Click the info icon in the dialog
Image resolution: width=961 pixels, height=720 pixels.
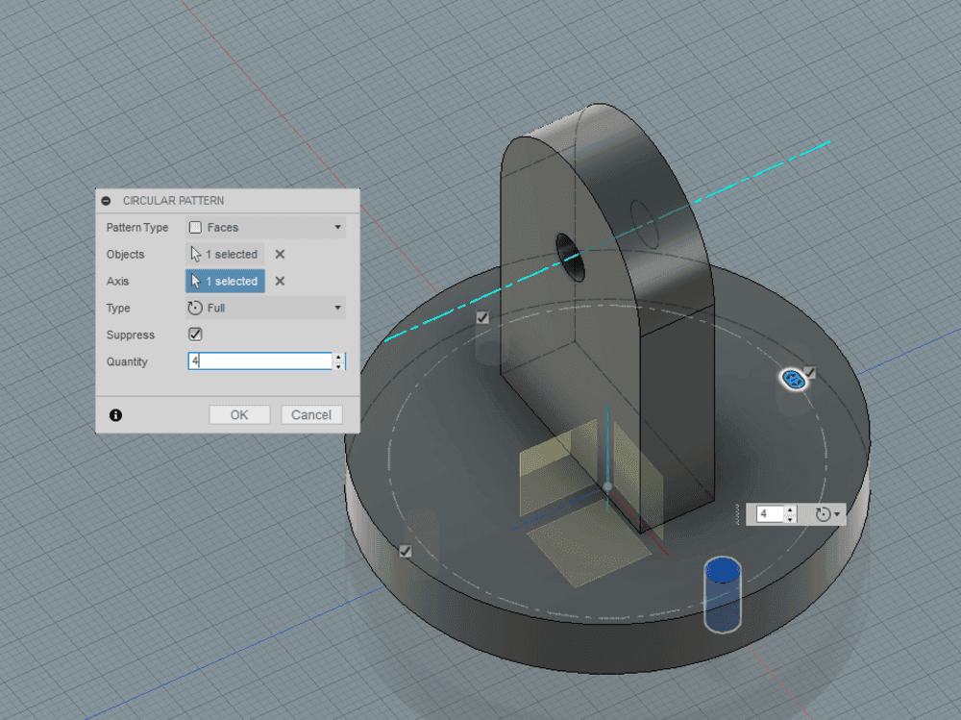coord(115,415)
